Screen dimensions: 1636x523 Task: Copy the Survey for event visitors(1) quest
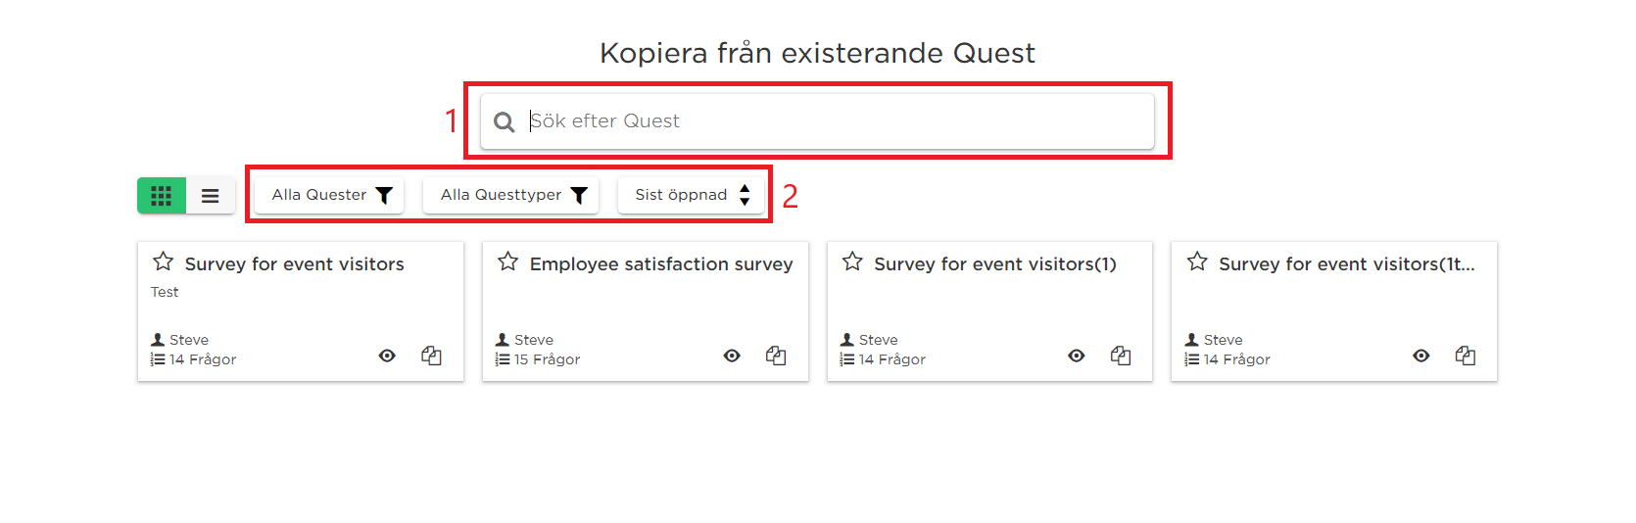(1121, 356)
